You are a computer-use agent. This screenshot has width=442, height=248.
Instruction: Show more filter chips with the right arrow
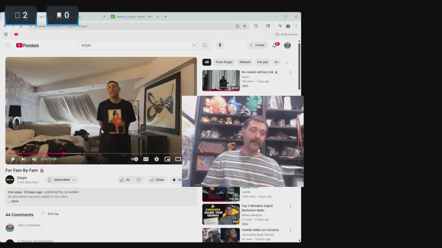(x=287, y=62)
